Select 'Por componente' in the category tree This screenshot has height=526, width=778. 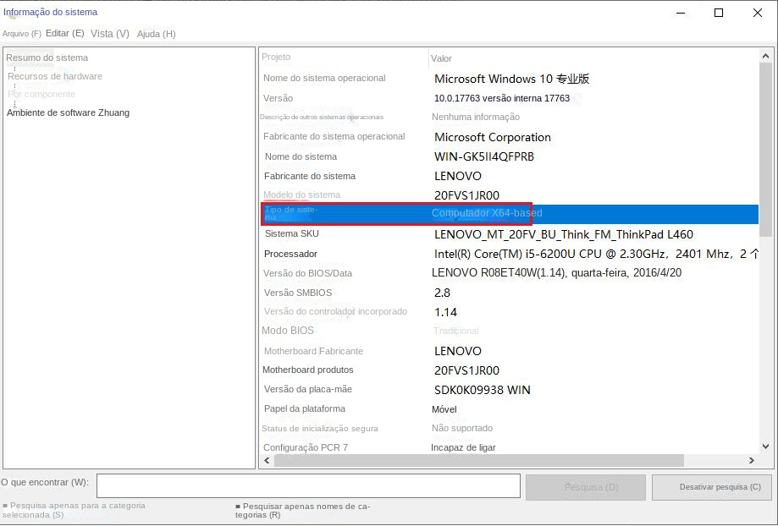41,94
